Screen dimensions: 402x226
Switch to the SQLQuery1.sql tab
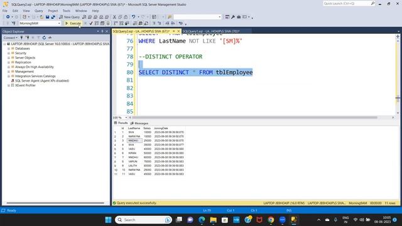click(x=211, y=31)
